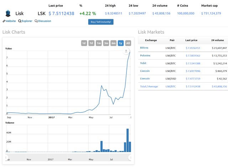Click the markets Last price column header
This screenshot has height=168, width=228.
191,40
